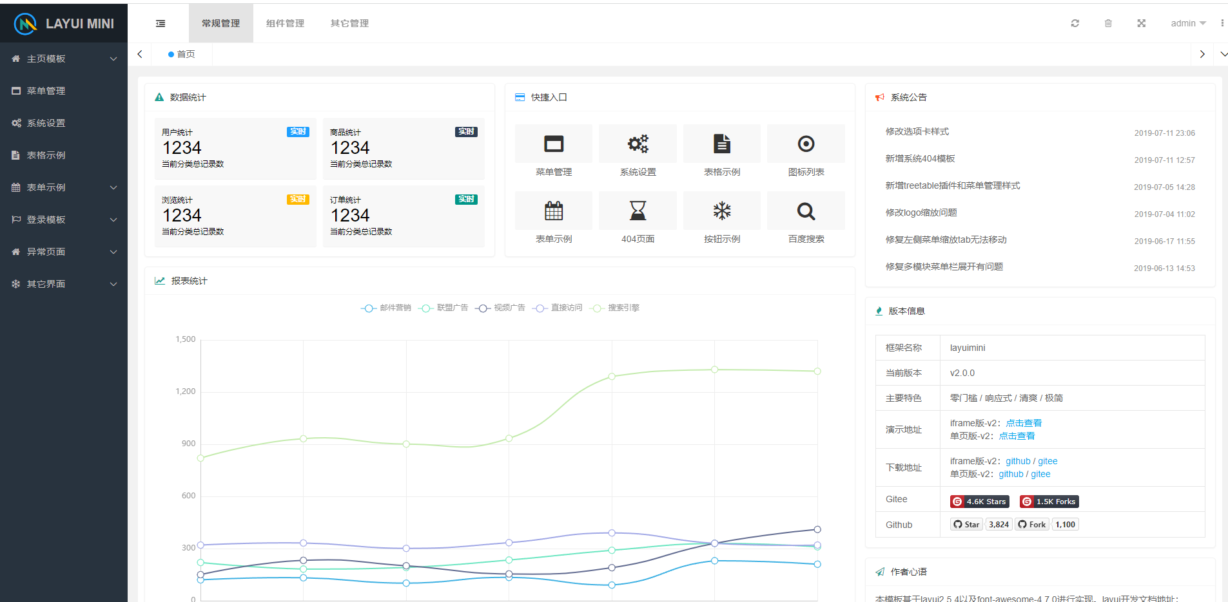Hide the 视频广告 line via legend
Viewport: 1228px width, 602px height.
(x=500, y=308)
